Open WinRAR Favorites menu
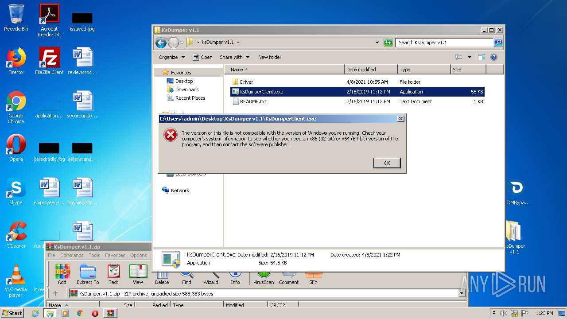This screenshot has width=567, height=319. [x=115, y=255]
